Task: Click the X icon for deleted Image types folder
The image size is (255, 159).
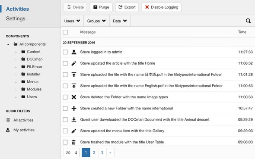Action: tap(74, 97)
